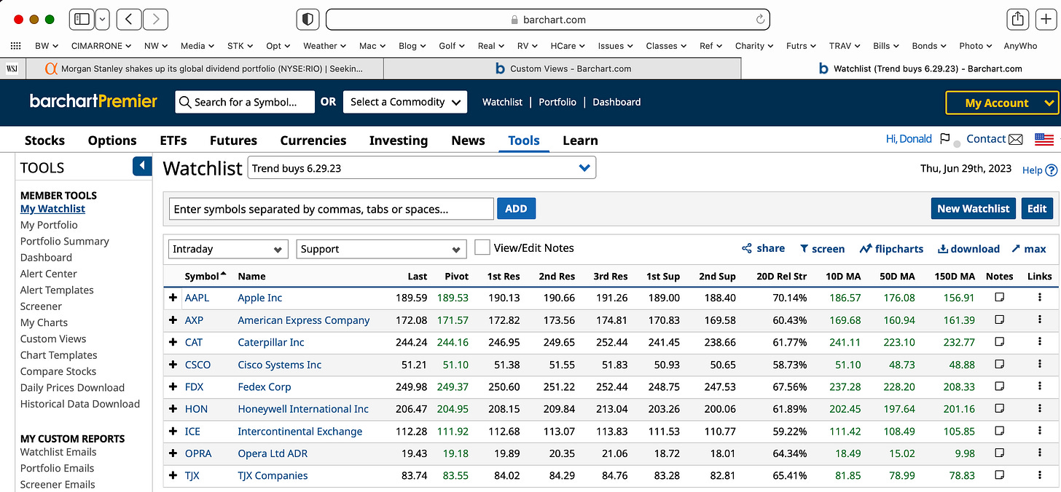Open the Futures menu

tap(233, 140)
